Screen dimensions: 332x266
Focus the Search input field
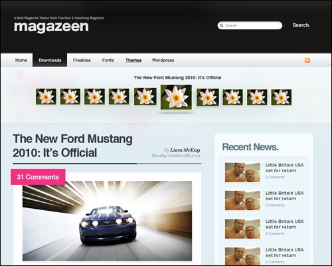[250, 25]
